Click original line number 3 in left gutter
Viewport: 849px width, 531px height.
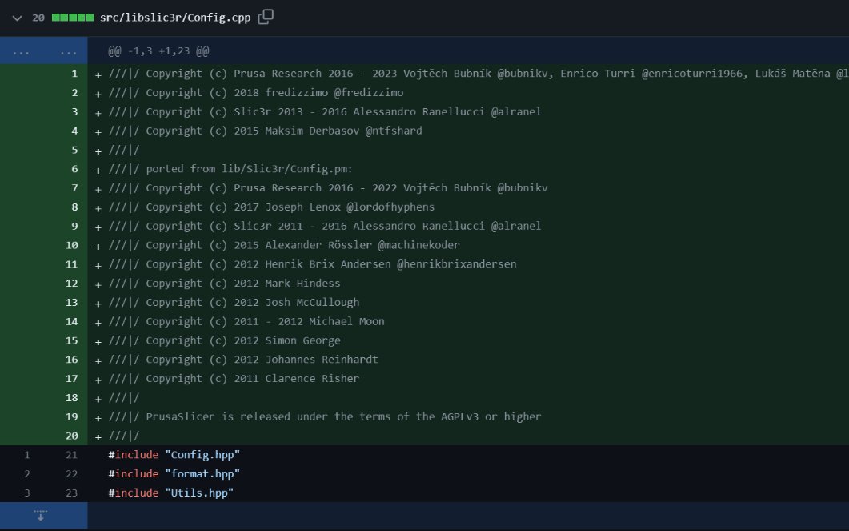point(26,493)
